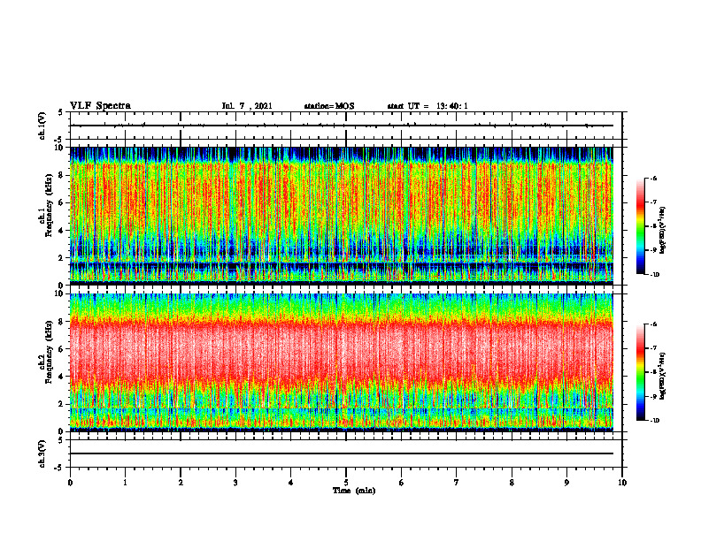
Task: Select the "start UT = 13:40: 1" text
Action: (428, 106)
